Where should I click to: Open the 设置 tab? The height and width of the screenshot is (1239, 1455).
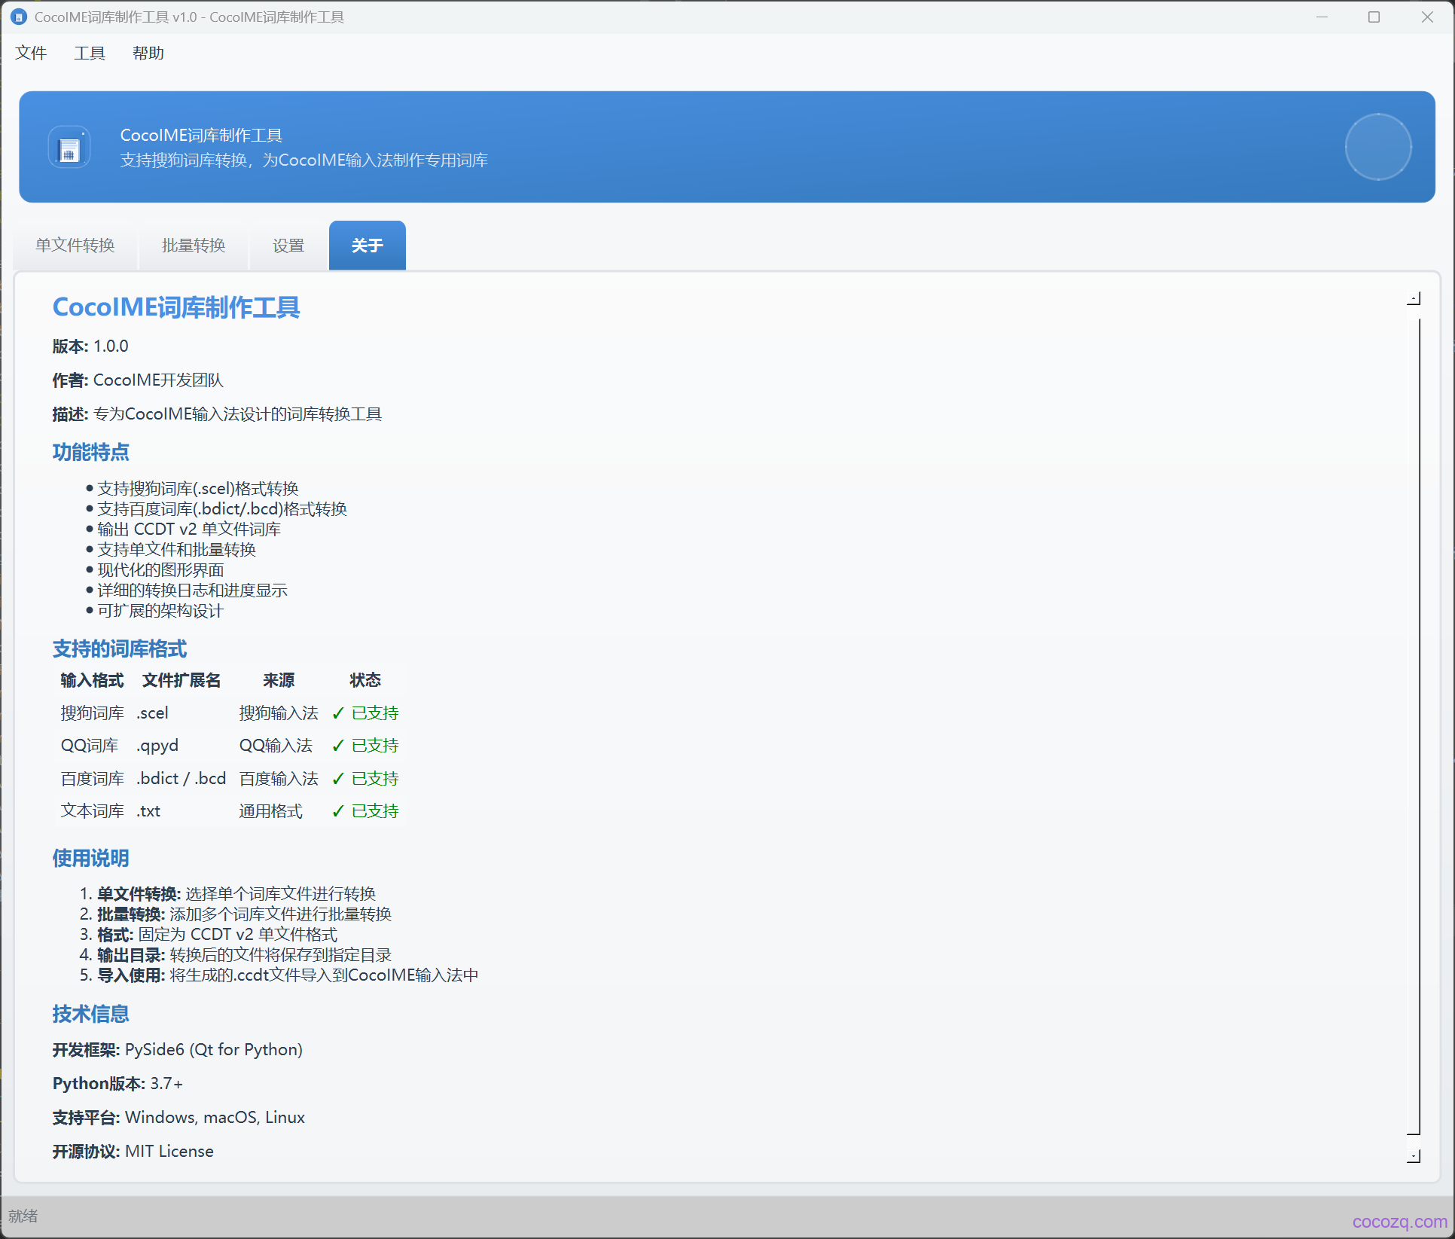288,246
